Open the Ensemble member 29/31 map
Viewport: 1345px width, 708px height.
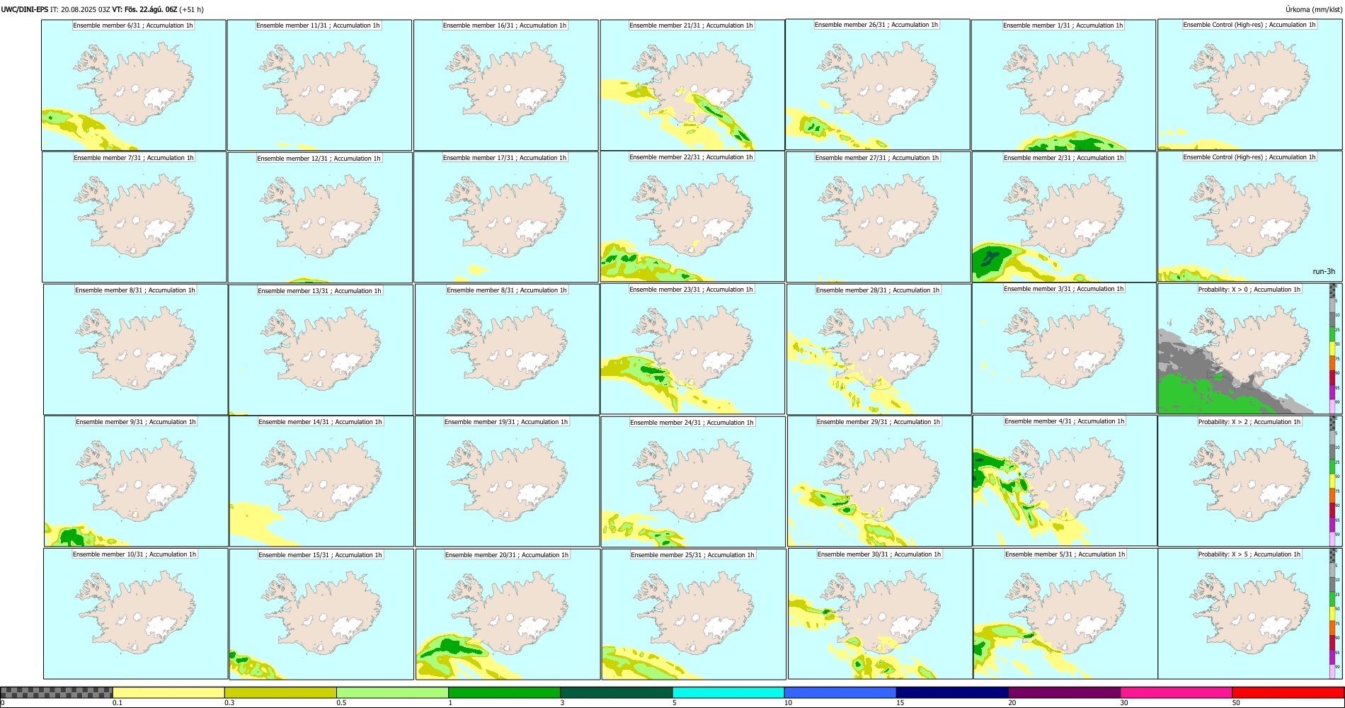(879, 481)
